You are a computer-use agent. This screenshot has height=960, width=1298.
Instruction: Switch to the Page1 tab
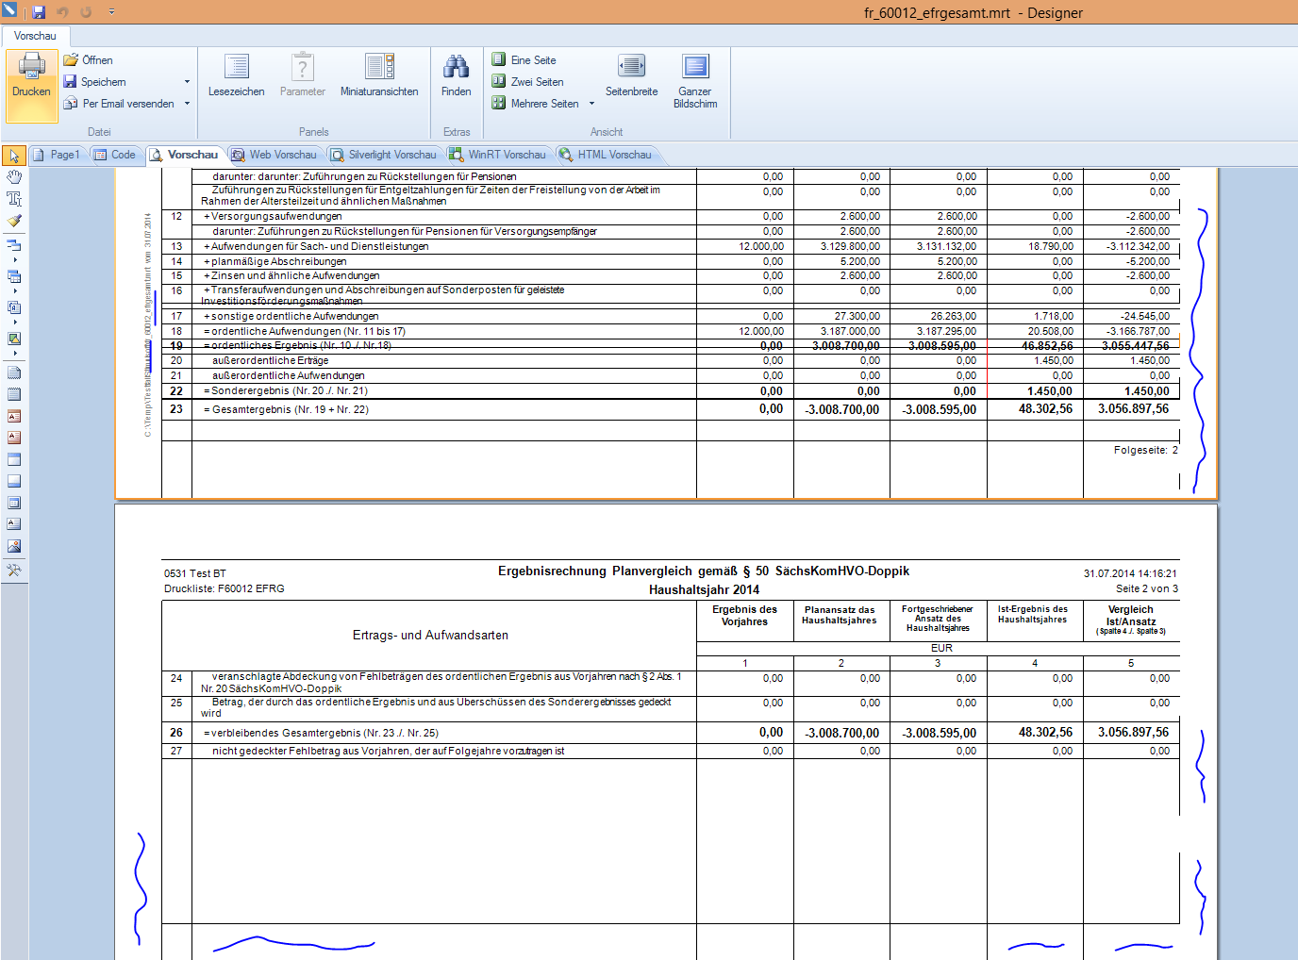58,155
